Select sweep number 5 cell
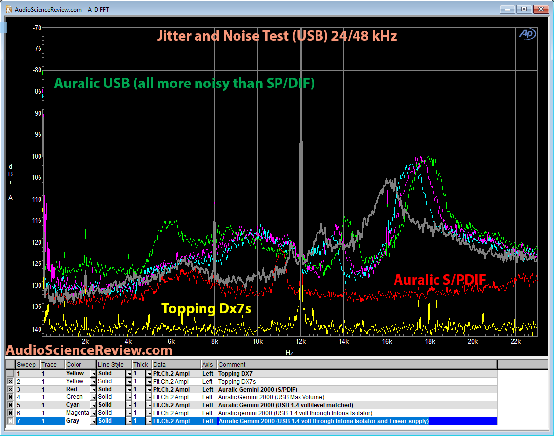Screen dimensions: 554x436 point(28,405)
